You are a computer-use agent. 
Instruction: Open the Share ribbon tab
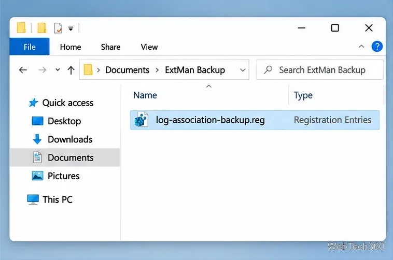tap(110, 47)
